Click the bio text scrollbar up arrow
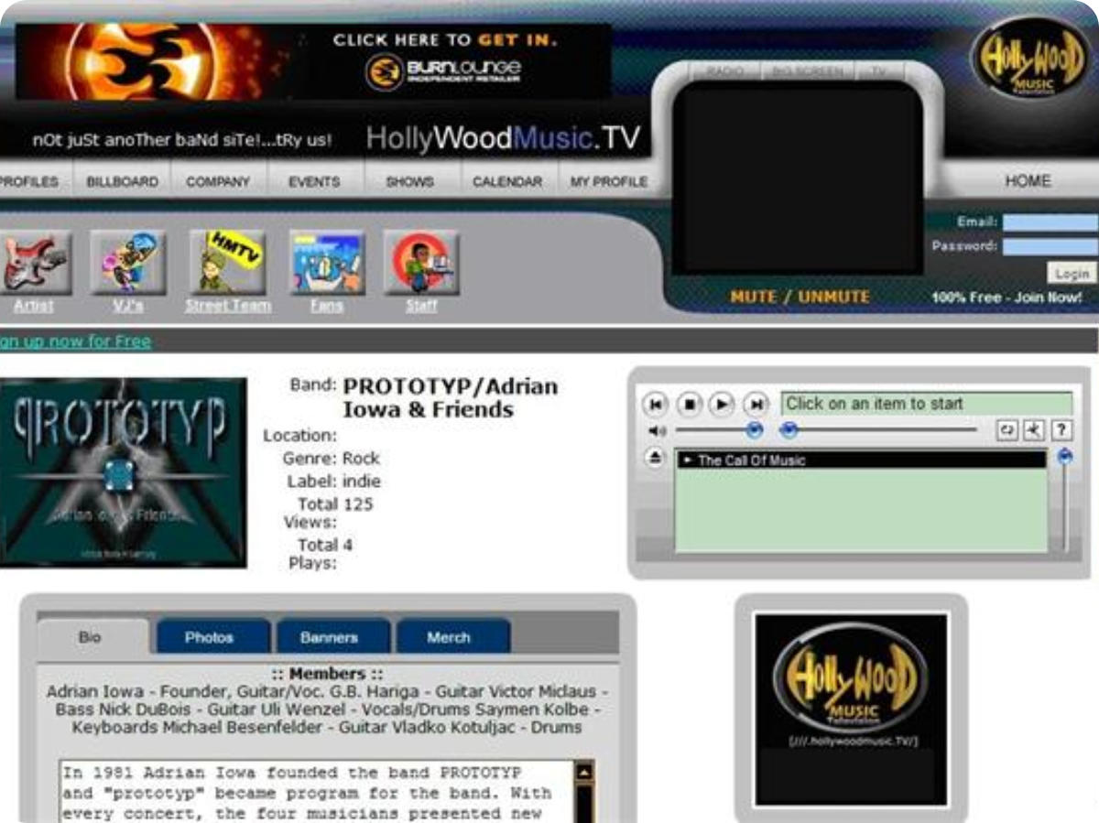Image resolution: width=1099 pixels, height=823 pixels. point(583,773)
